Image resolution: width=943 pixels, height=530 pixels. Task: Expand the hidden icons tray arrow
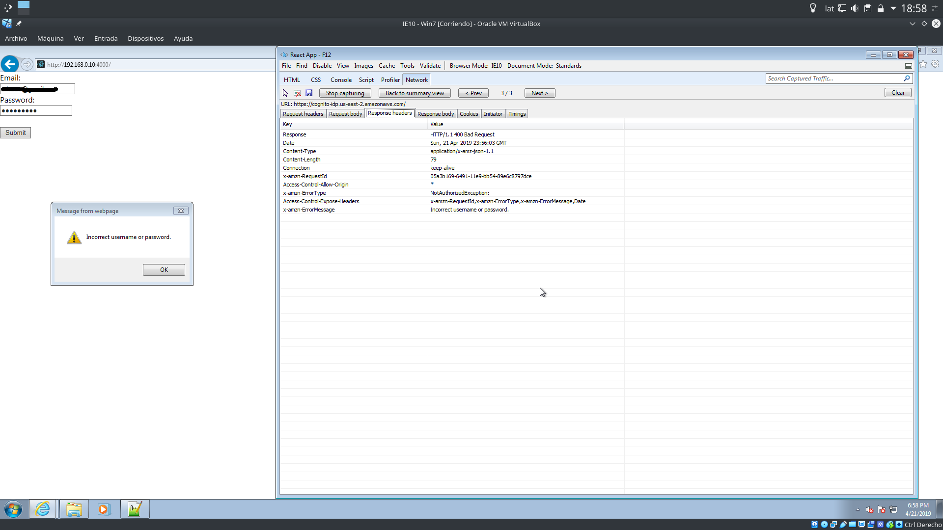857,509
